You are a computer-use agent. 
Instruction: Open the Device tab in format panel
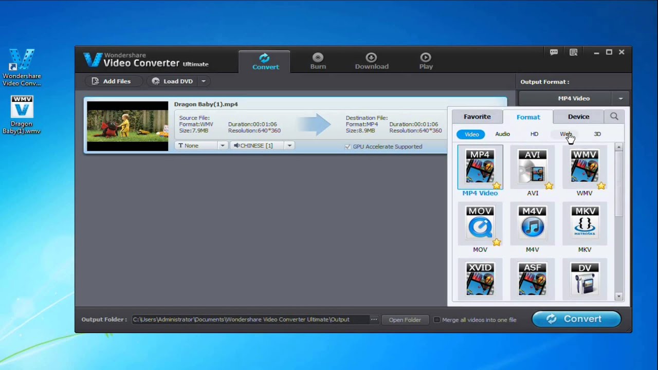point(578,117)
